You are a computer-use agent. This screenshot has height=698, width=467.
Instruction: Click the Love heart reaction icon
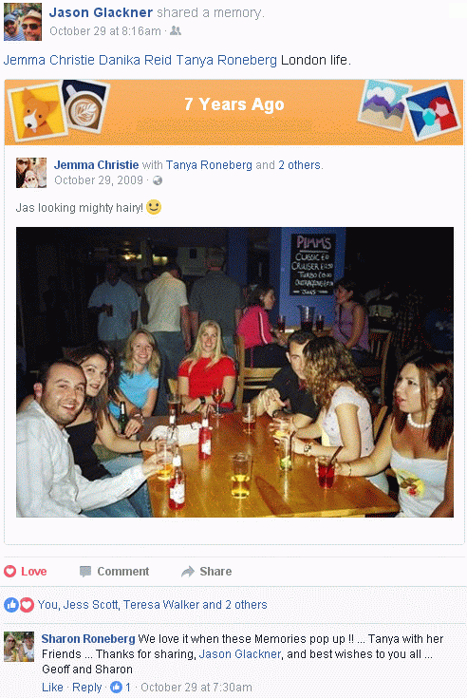click(9, 571)
